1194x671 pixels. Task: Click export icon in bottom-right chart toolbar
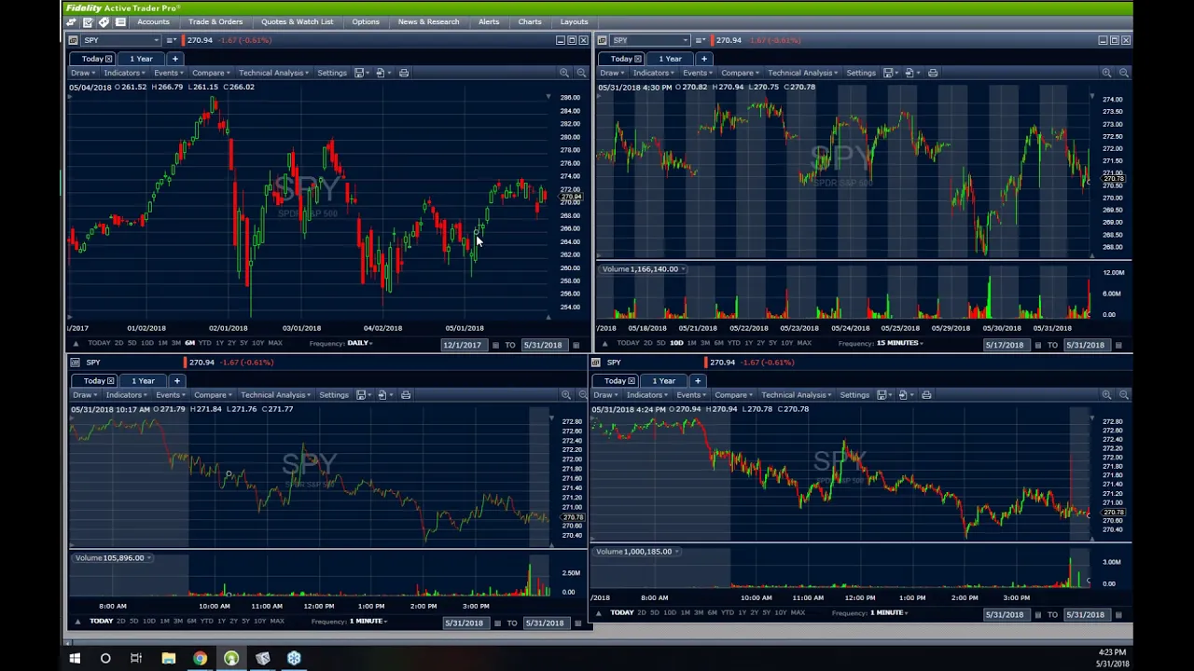point(903,395)
